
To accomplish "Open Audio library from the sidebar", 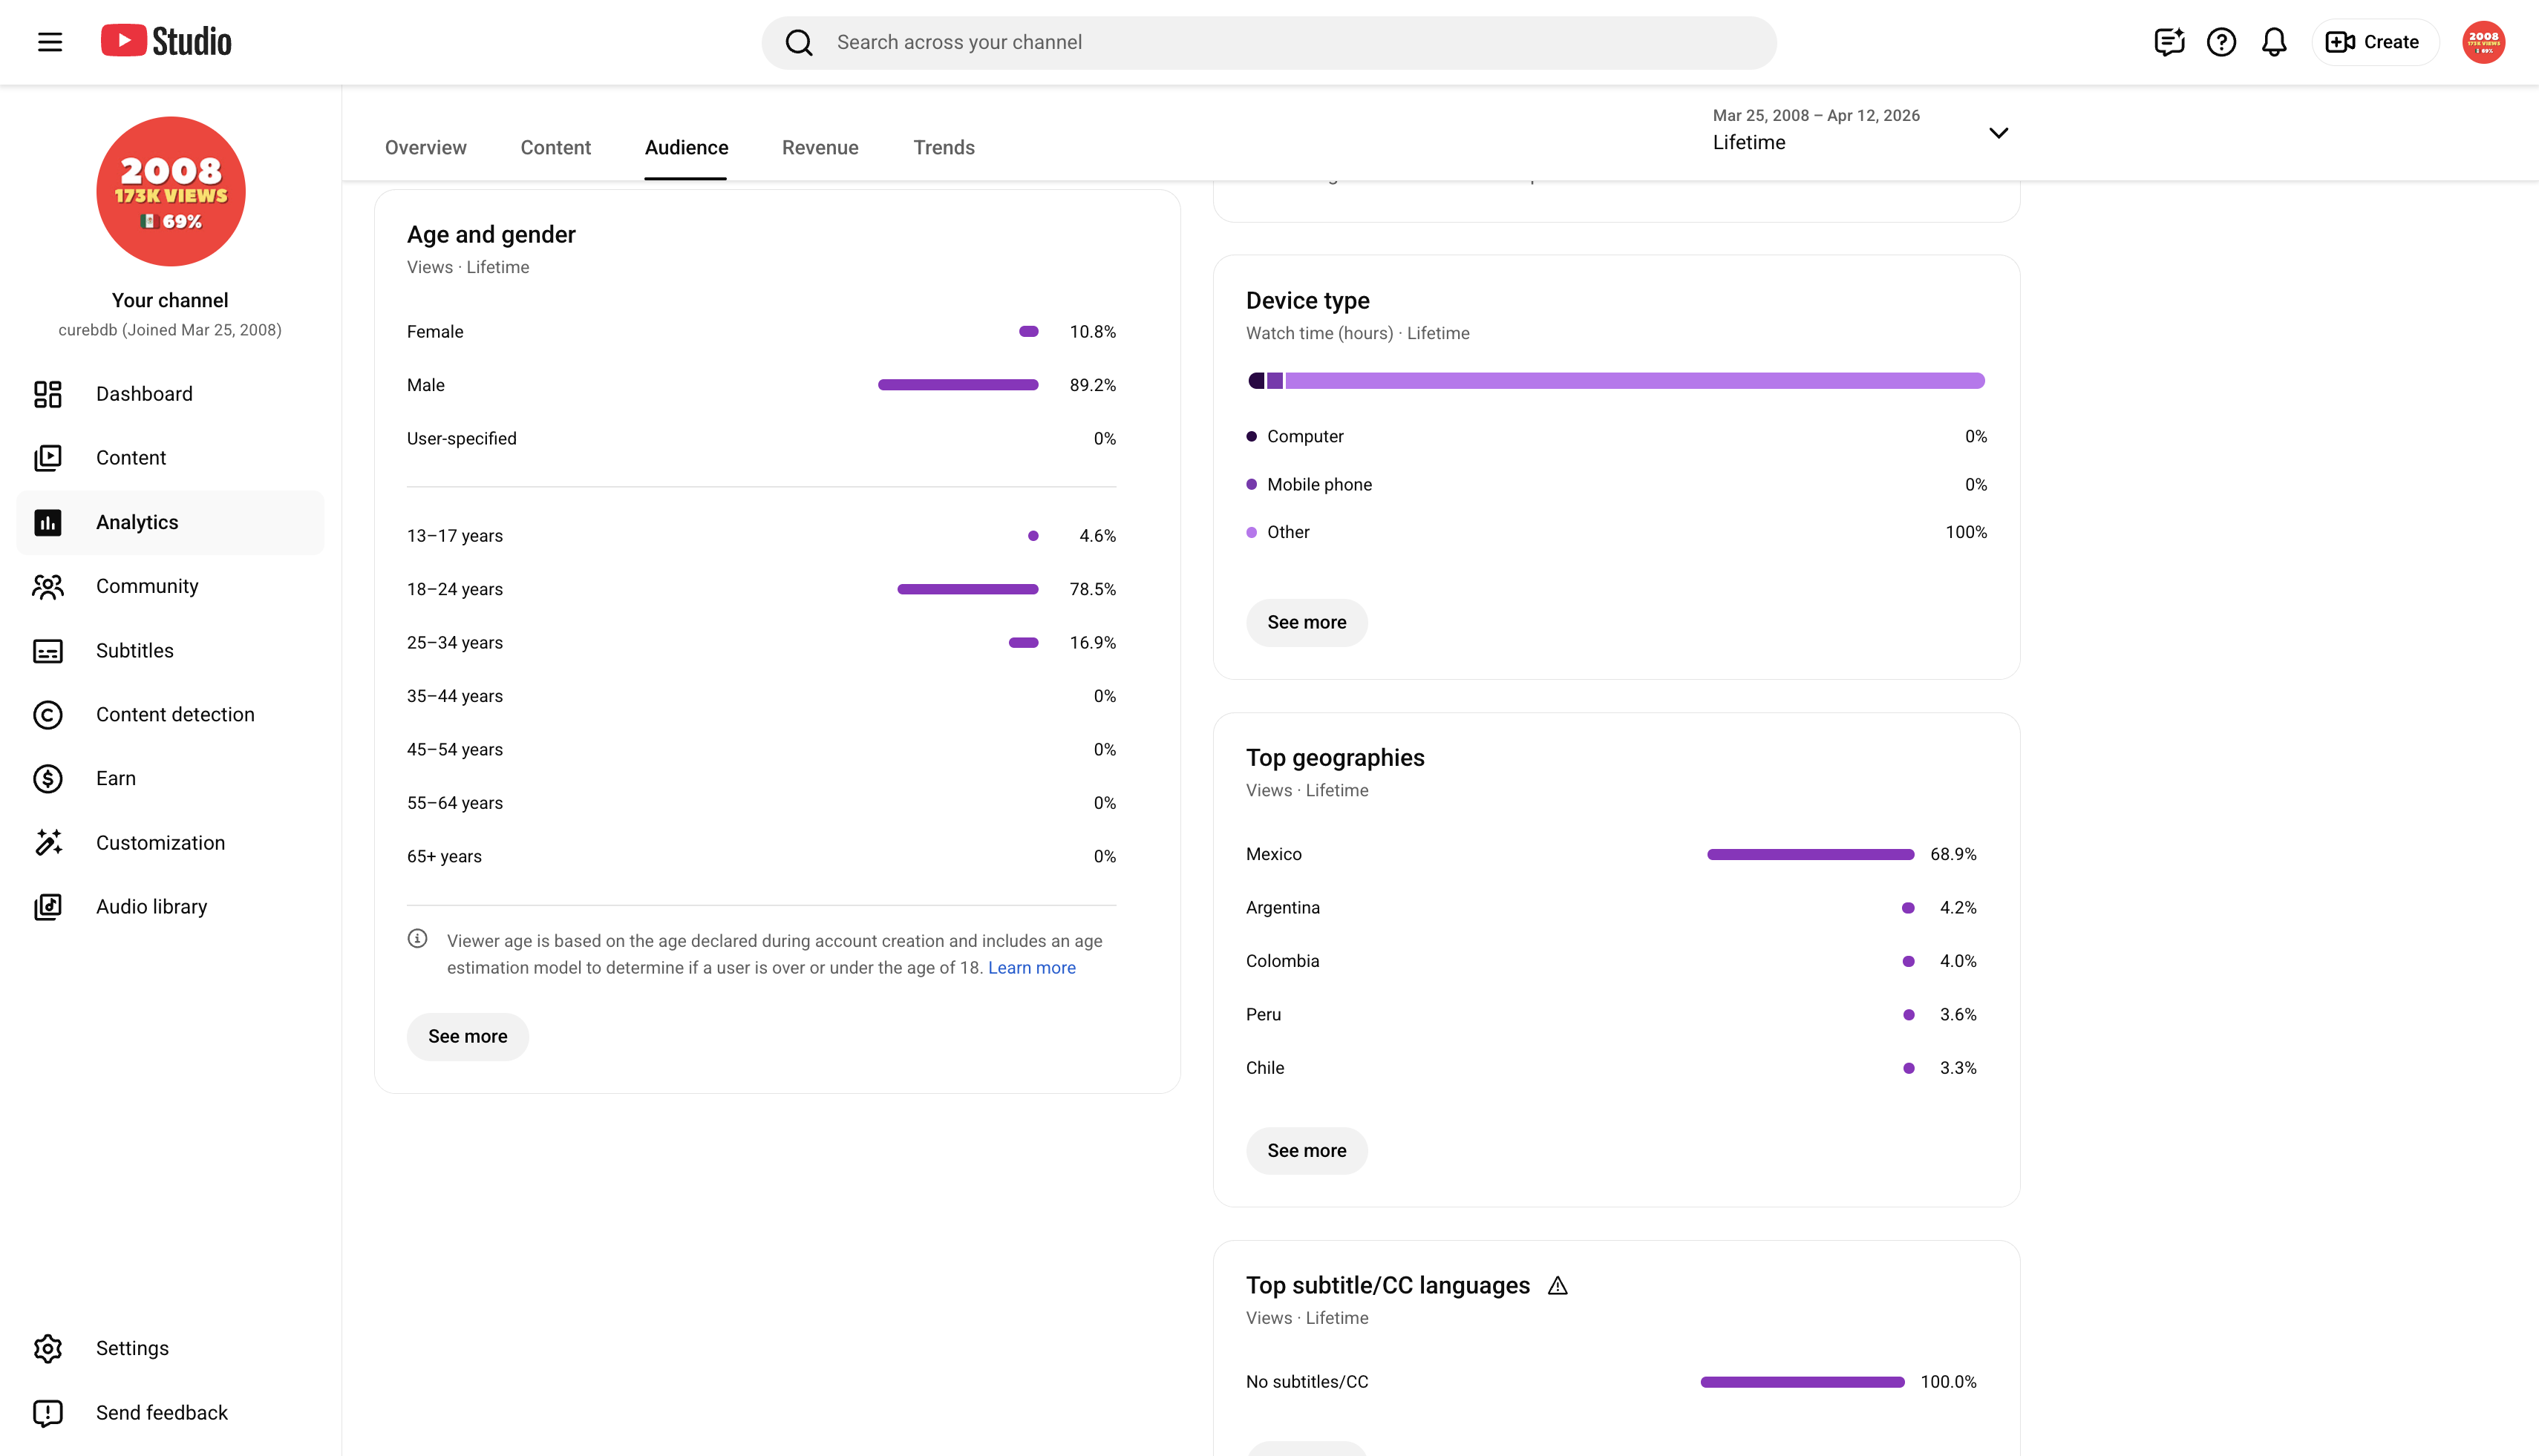I will [170, 907].
